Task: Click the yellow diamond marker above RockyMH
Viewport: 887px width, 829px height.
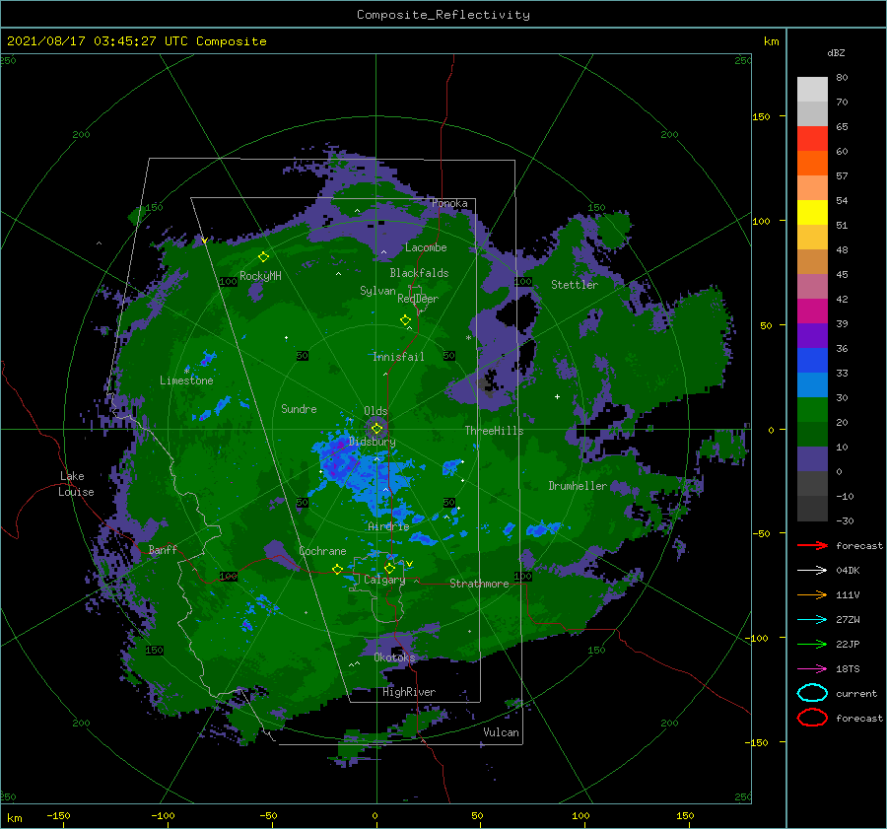Action: coord(263,257)
